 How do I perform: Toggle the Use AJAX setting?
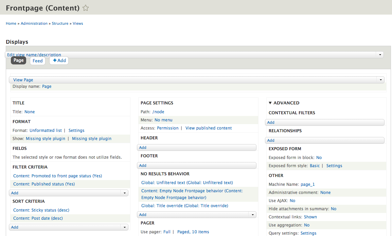(292, 200)
